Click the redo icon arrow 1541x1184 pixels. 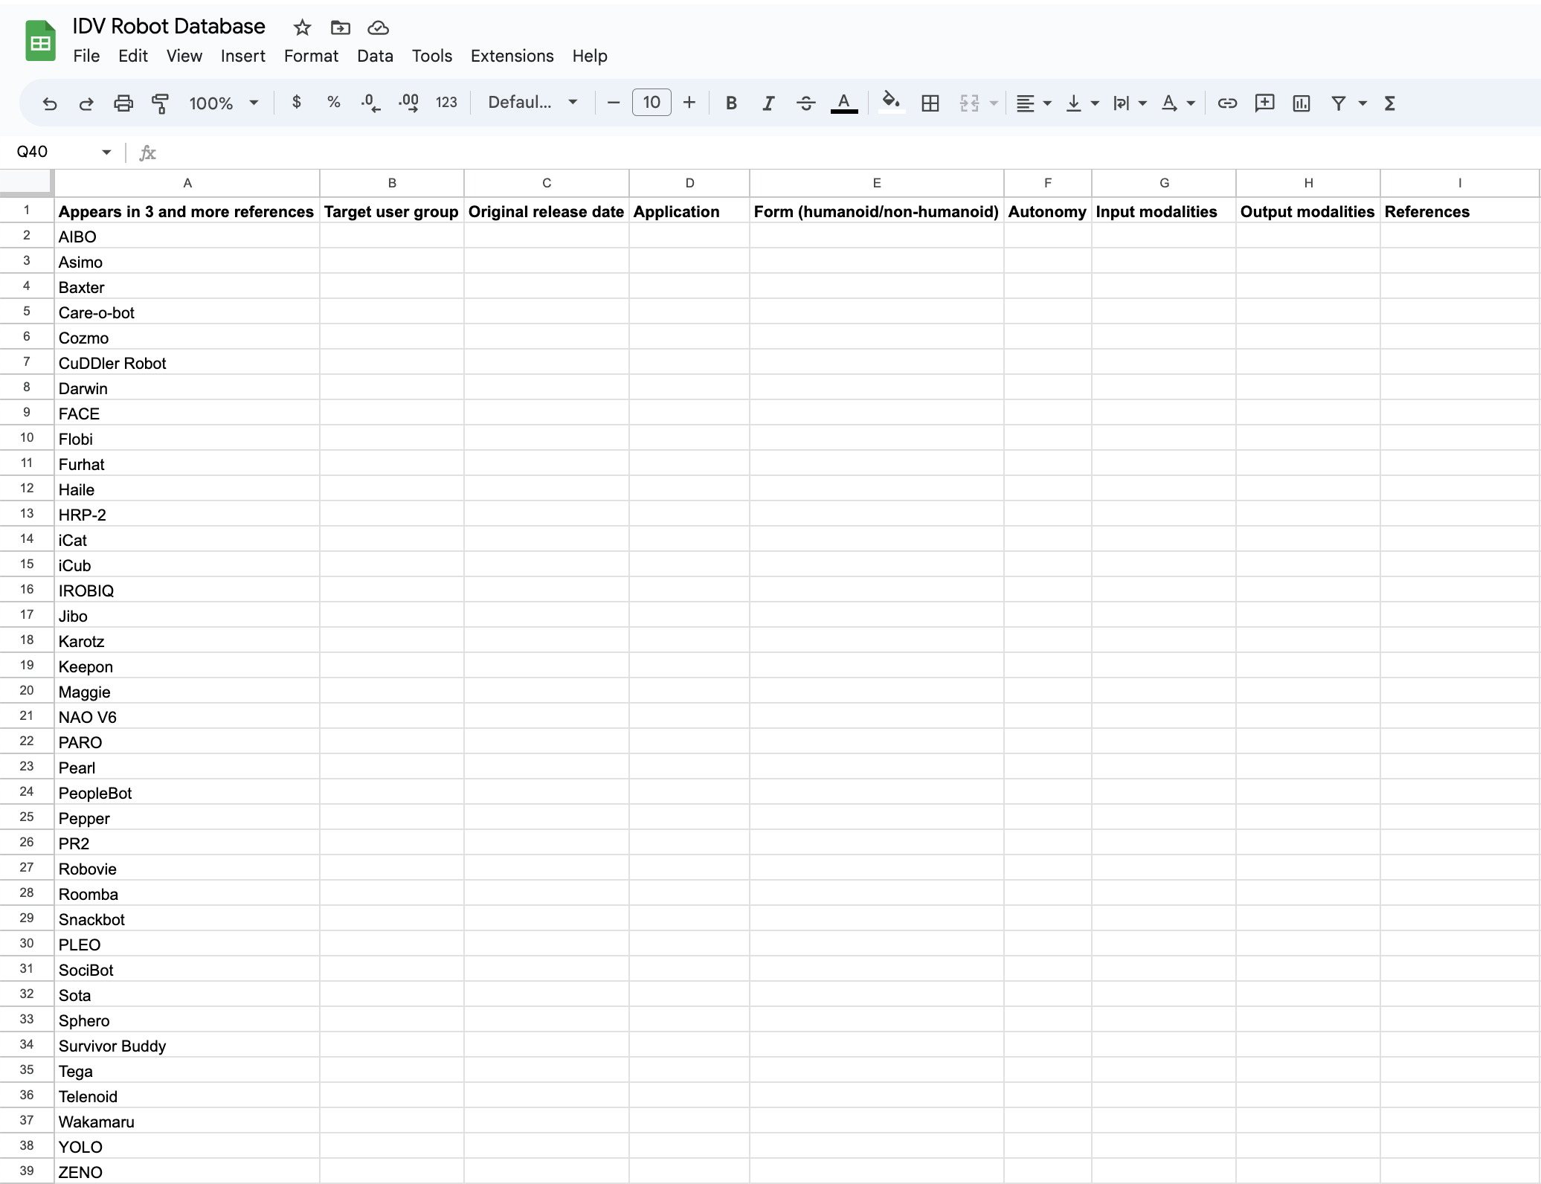coord(86,103)
